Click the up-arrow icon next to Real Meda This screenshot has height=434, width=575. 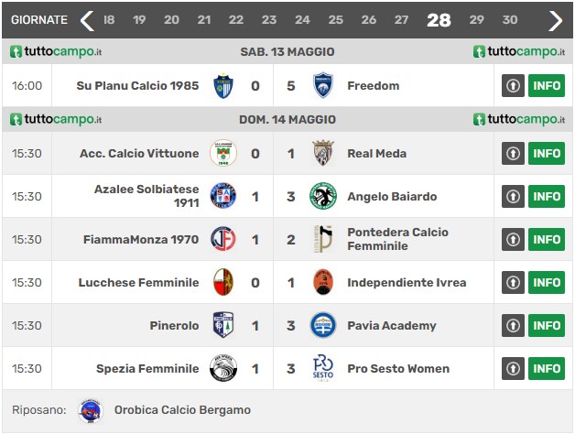point(513,153)
